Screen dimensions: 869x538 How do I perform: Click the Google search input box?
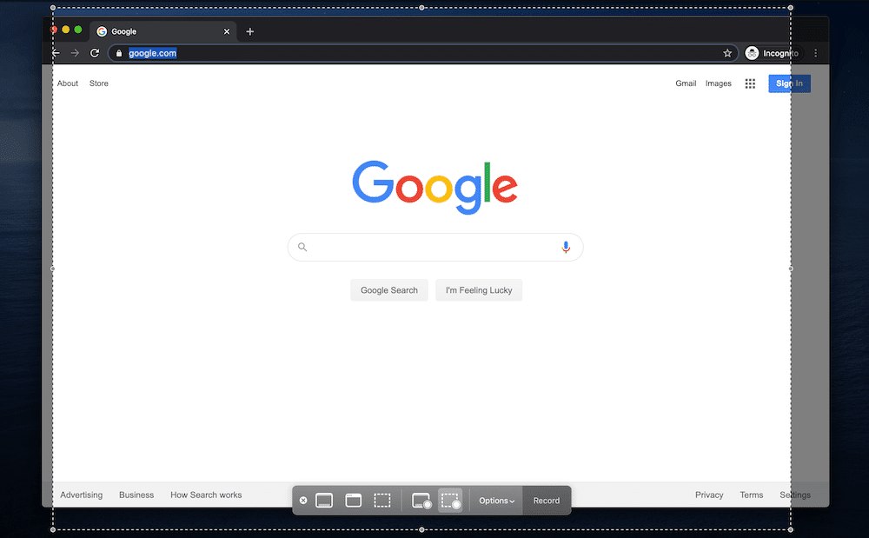[435, 247]
